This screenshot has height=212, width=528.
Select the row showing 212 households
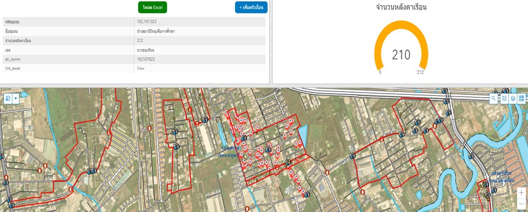134,40
